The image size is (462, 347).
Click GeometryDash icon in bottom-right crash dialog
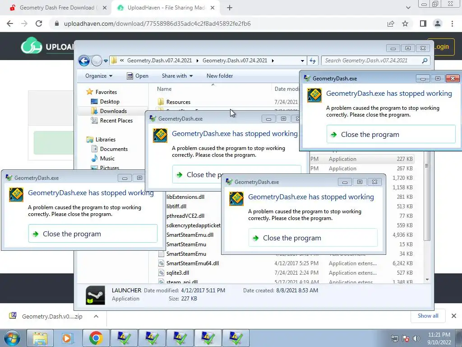pyautogui.click(x=236, y=199)
